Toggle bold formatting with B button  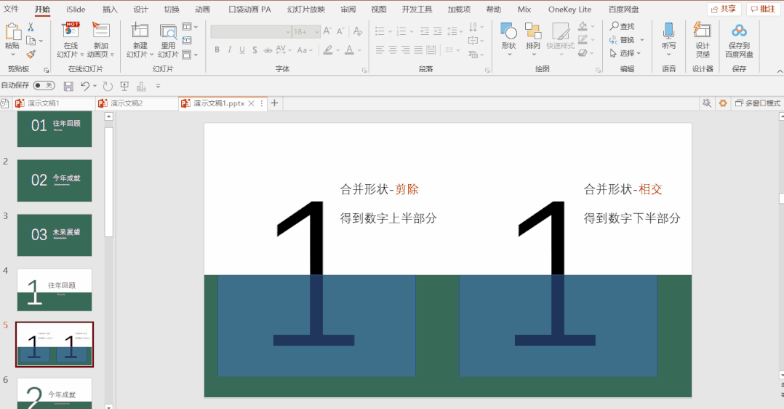(x=217, y=50)
